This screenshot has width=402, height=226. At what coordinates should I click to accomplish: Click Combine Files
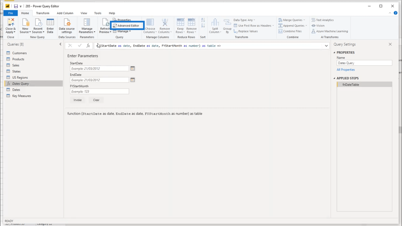pyautogui.click(x=290, y=31)
